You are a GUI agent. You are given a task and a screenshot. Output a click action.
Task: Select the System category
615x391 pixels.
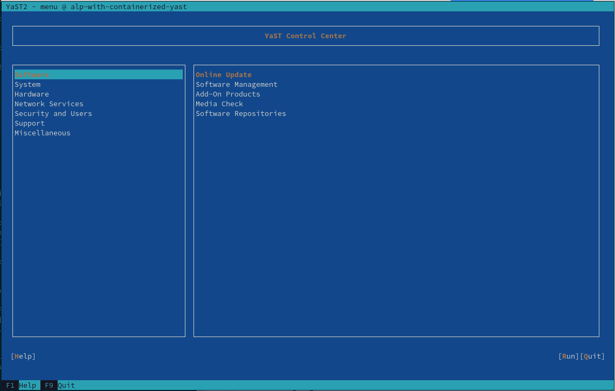point(27,84)
